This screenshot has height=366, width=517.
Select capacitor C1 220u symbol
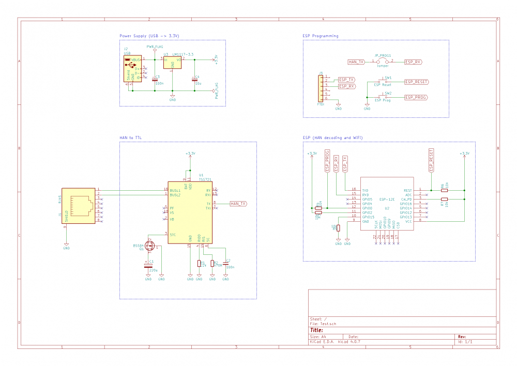click(148, 267)
